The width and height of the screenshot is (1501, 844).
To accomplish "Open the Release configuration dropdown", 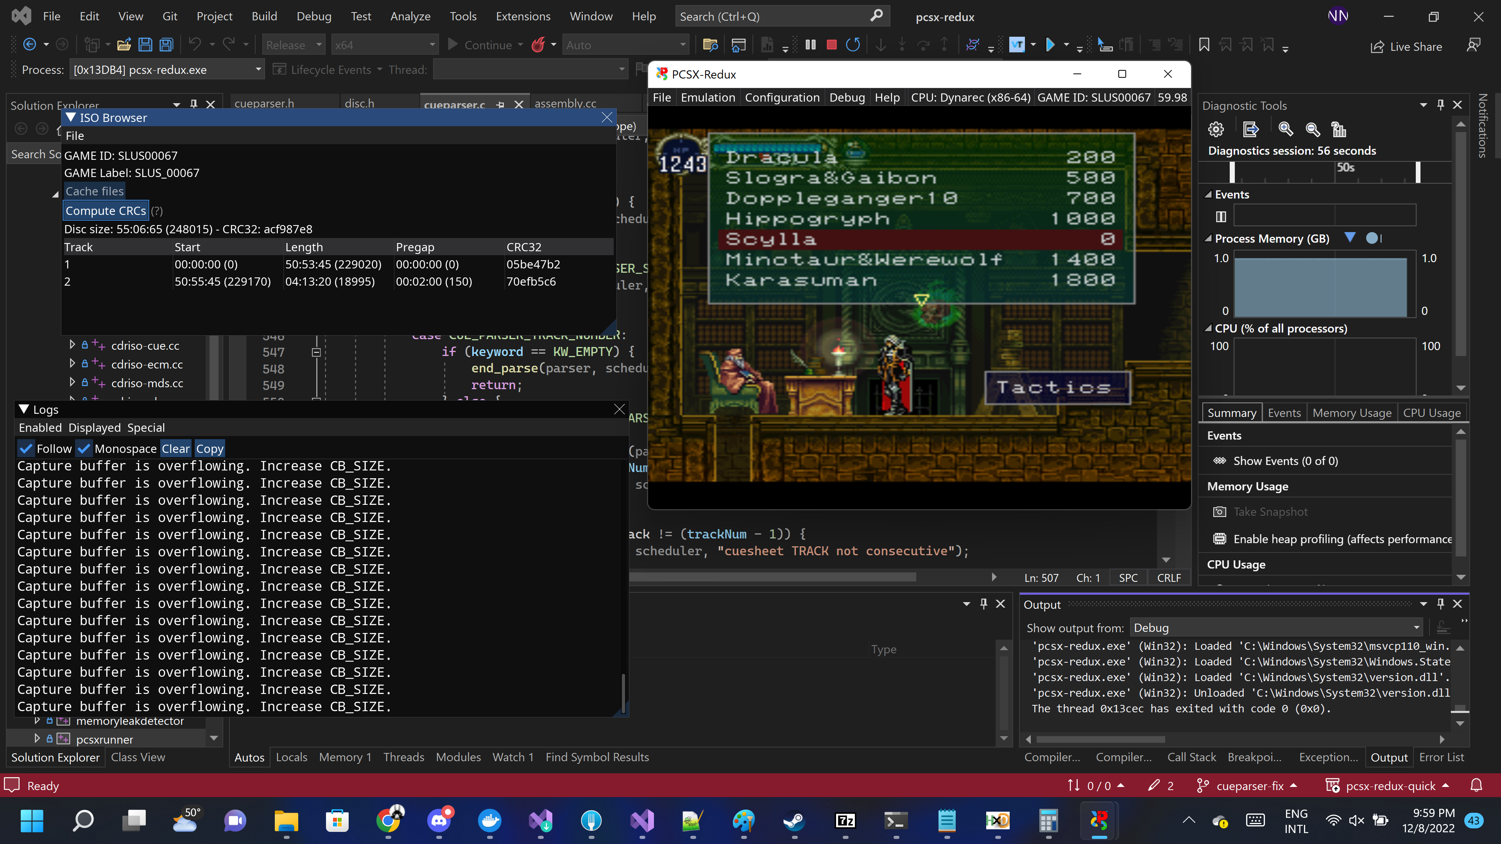I will [318, 44].
